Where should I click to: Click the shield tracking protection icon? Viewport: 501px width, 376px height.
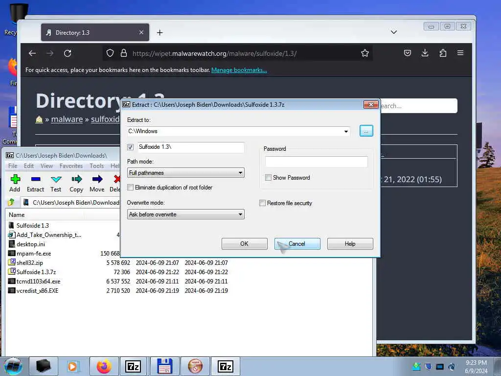click(x=110, y=53)
